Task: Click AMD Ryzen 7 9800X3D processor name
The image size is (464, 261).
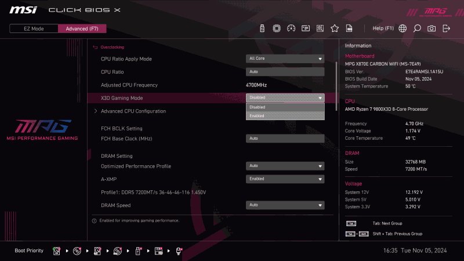Action: click(386, 109)
